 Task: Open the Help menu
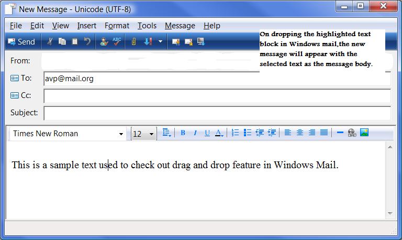[x=212, y=26]
